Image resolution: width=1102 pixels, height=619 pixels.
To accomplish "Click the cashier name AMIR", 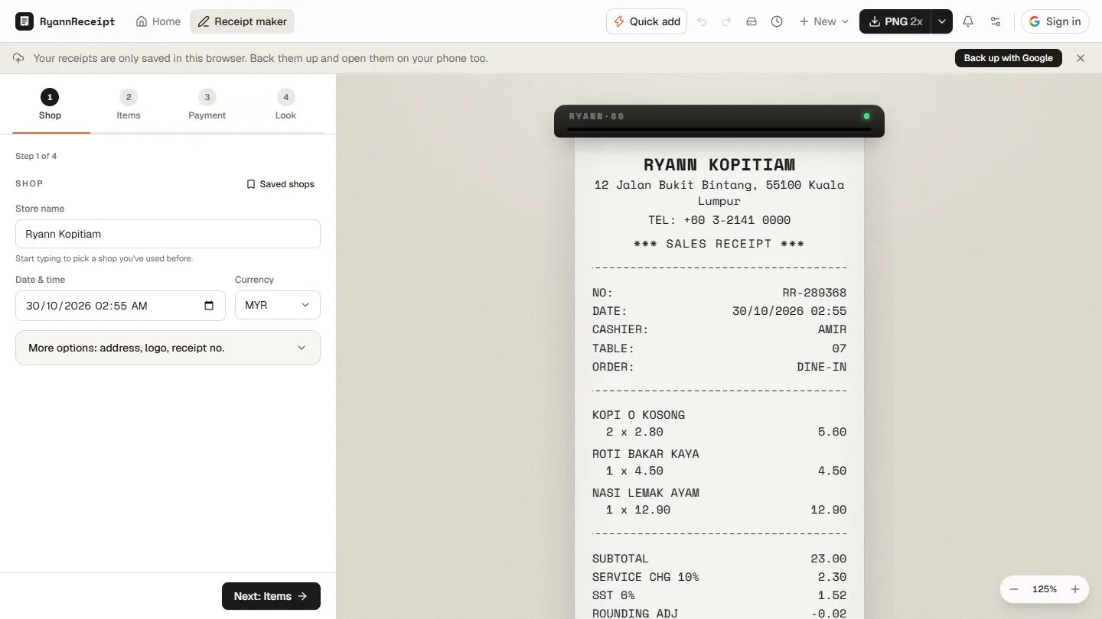I will [832, 329].
